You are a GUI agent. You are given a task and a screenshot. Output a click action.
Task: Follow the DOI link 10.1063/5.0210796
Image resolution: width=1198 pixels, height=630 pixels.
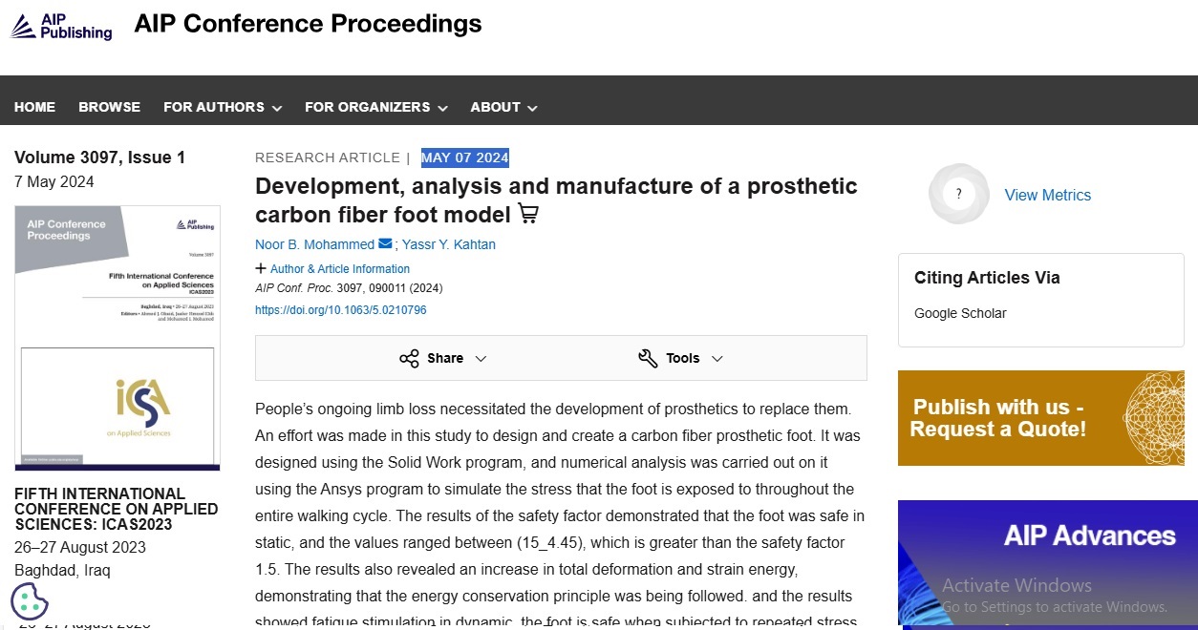(341, 310)
